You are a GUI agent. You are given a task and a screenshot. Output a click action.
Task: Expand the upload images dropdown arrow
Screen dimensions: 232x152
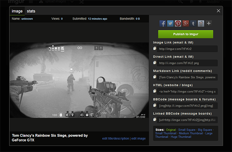72,1
